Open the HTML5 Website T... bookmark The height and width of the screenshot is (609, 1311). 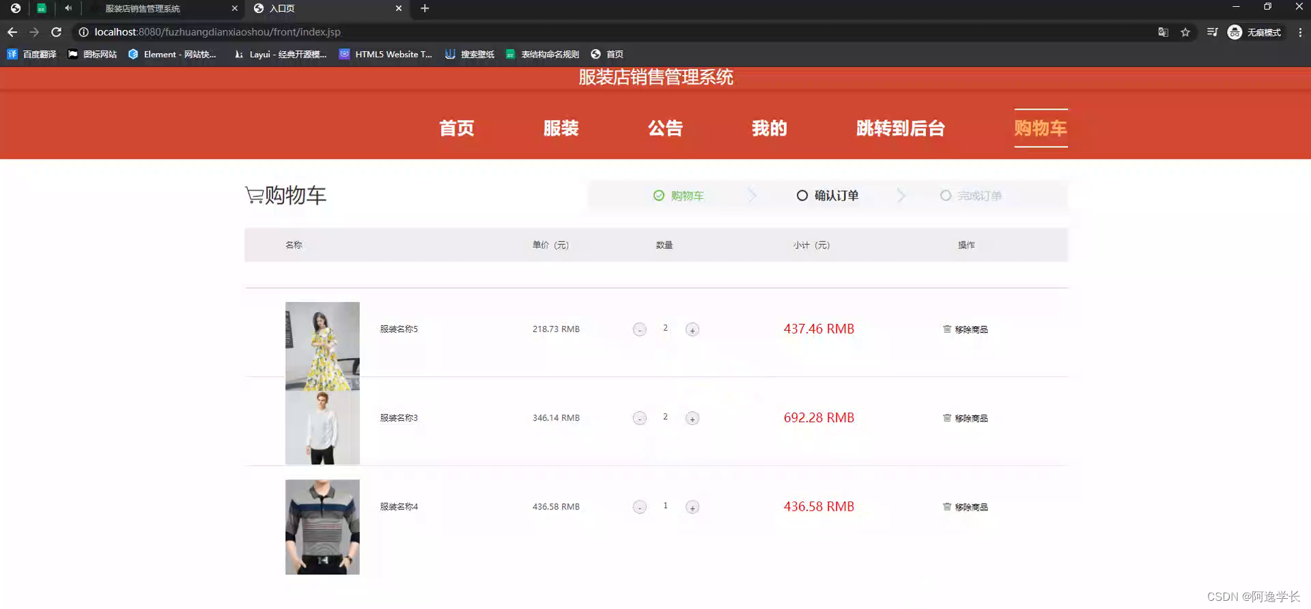(386, 54)
